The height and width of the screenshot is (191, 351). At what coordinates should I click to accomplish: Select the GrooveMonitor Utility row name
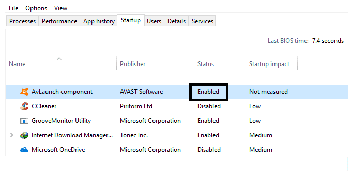click(x=61, y=121)
